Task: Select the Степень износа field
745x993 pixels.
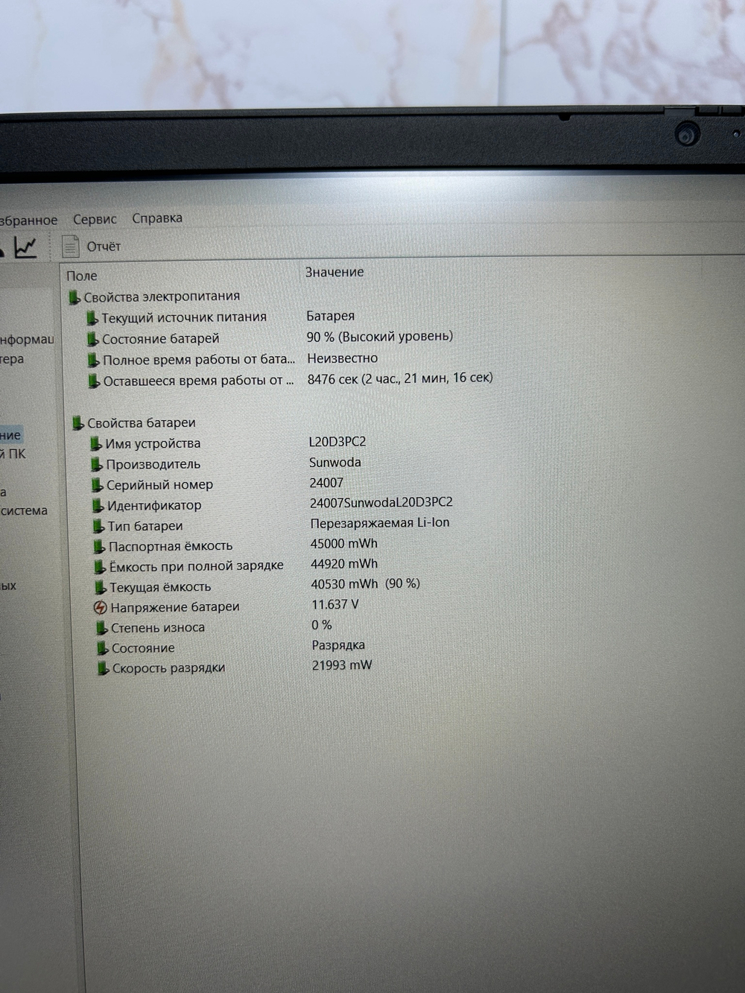Action: 158,628
